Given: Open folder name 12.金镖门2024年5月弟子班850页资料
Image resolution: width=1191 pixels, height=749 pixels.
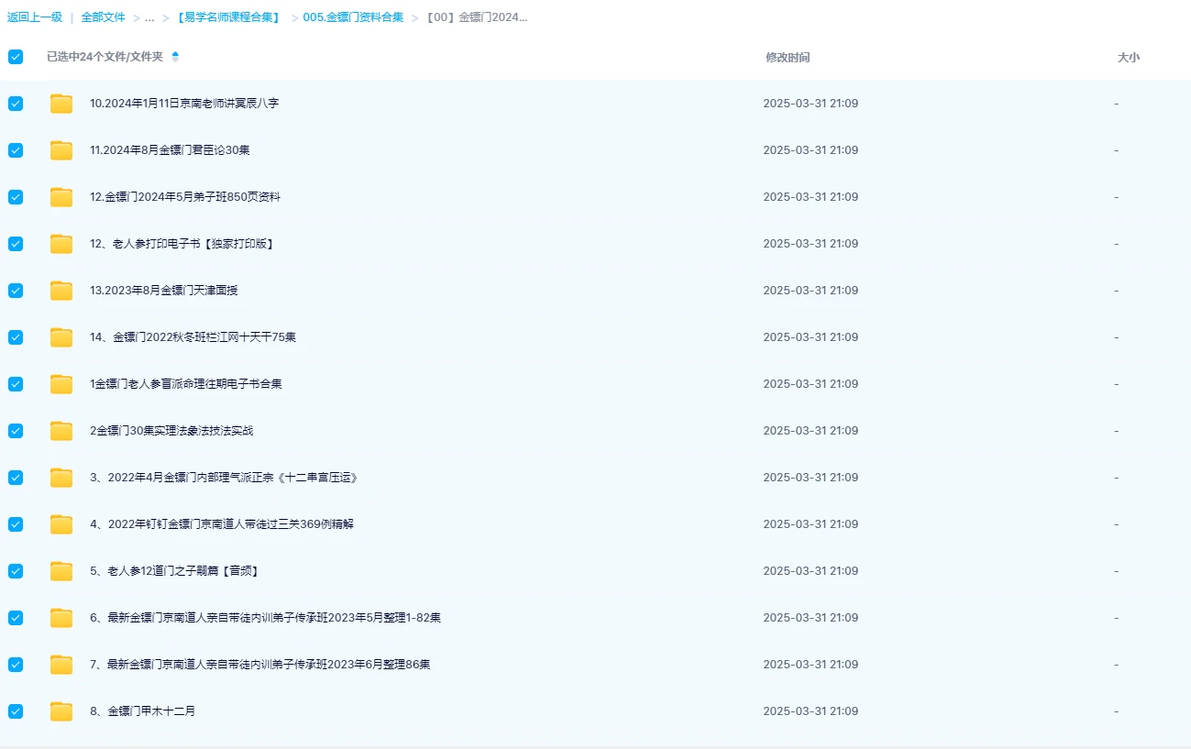Looking at the screenshot, I should pos(185,197).
